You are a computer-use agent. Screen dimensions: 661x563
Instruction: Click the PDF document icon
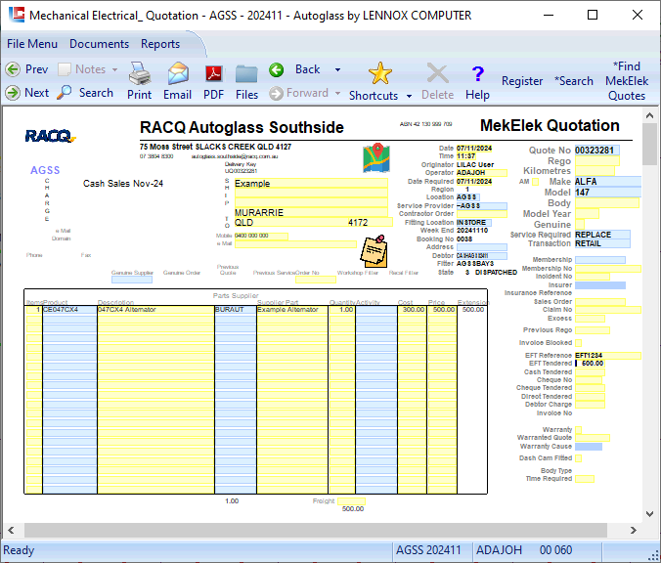214,74
